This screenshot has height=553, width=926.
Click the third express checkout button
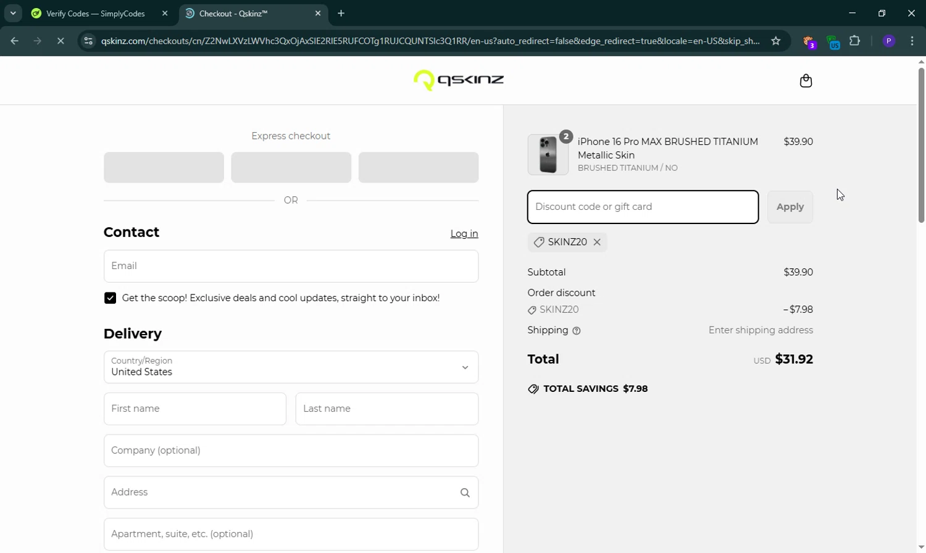(x=419, y=167)
